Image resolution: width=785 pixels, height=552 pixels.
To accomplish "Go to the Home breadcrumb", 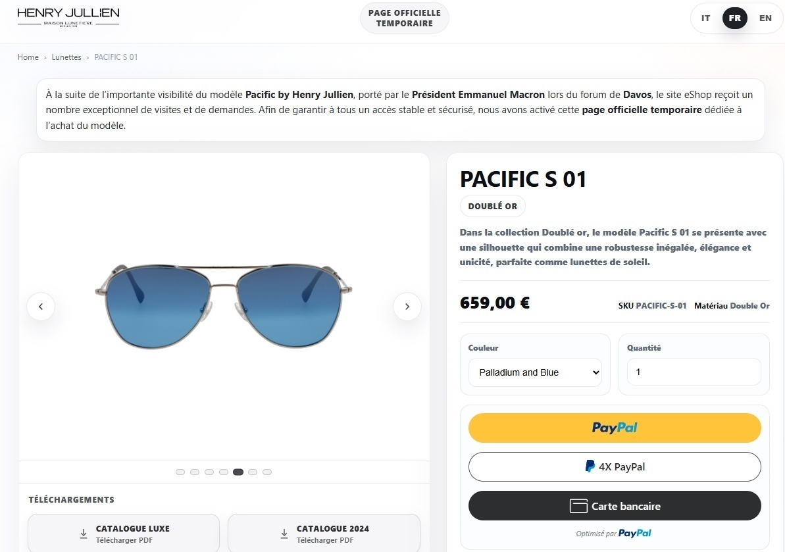I will click(x=28, y=57).
